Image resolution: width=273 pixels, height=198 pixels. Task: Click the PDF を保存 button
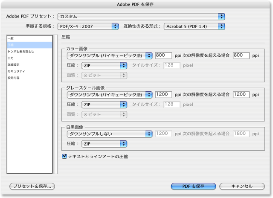(x=193, y=186)
